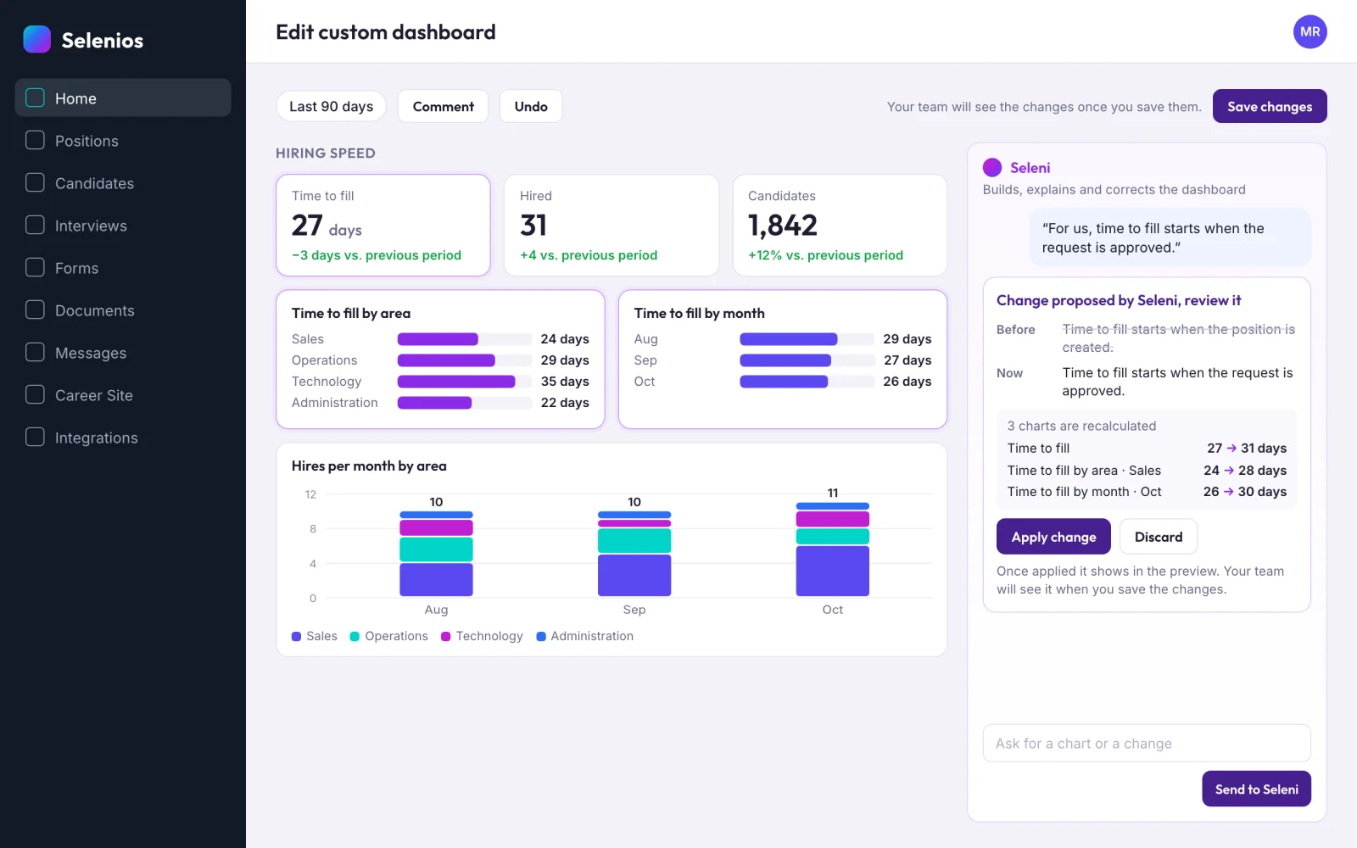
Task: Click the Sales legend color swatch
Action: [x=296, y=636]
